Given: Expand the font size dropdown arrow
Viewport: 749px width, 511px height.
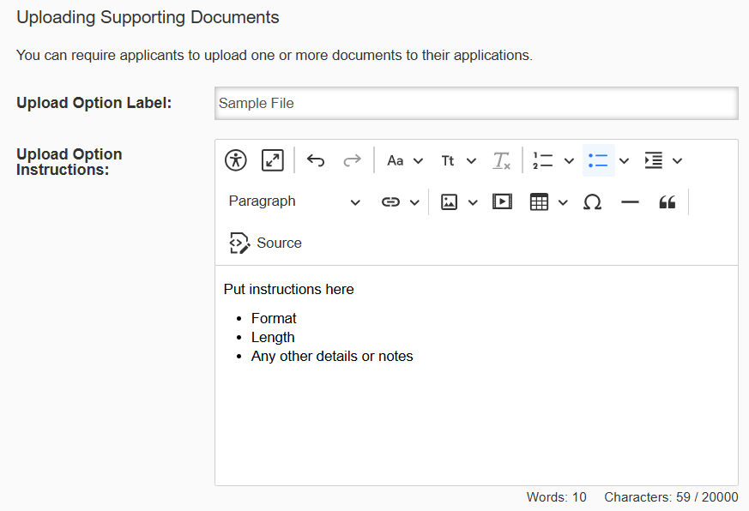Looking at the screenshot, I should [x=471, y=161].
